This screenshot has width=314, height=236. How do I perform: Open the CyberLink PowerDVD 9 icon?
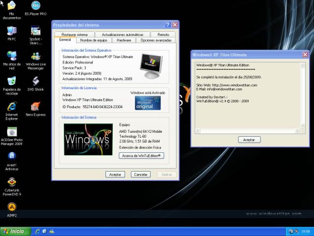coord(12,187)
